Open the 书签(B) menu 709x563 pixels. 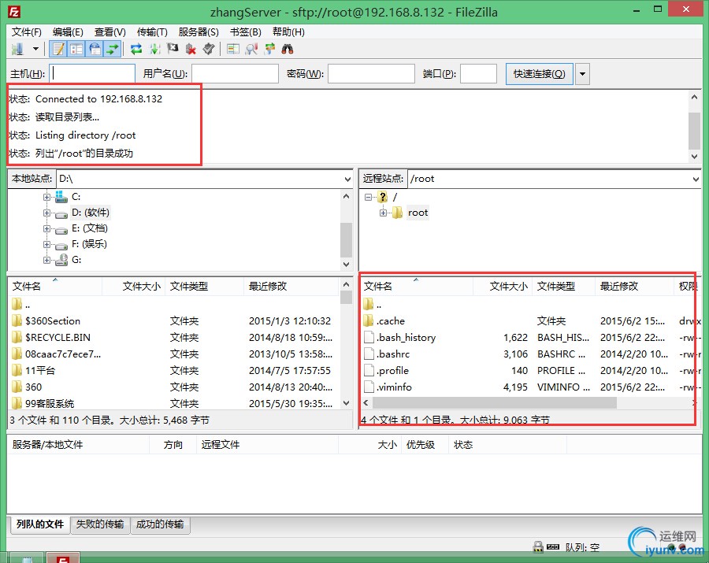pyautogui.click(x=246, y=32)
